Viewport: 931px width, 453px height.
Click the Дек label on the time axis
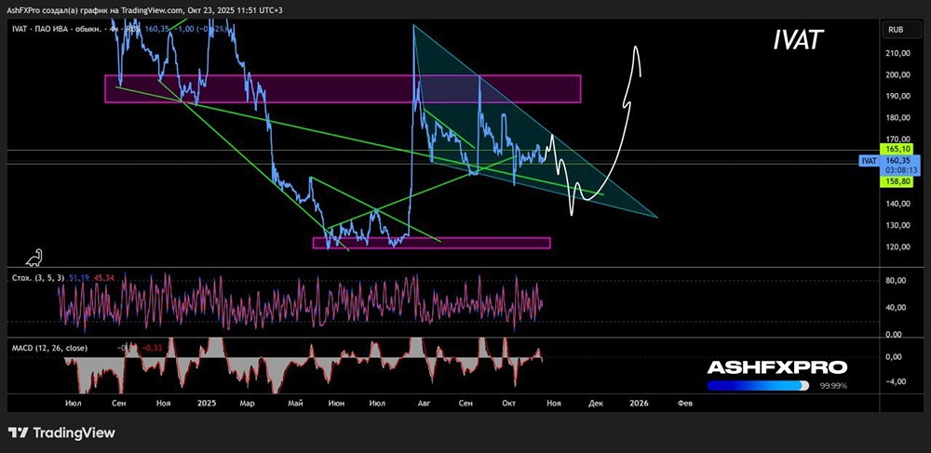pyautogui.click(x=596, y=403)
